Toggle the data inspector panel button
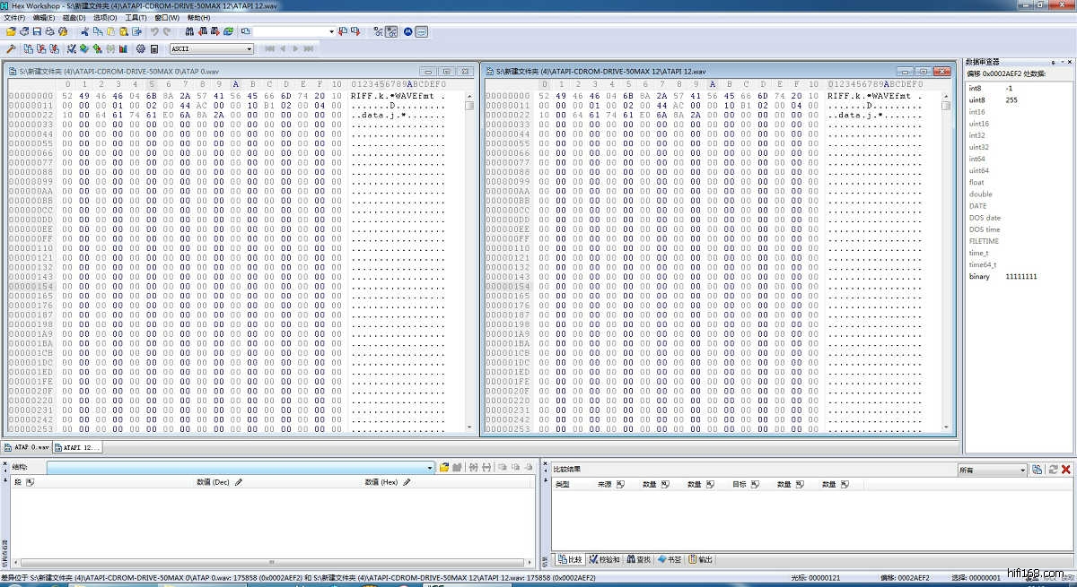 click(x=422, y=31)
